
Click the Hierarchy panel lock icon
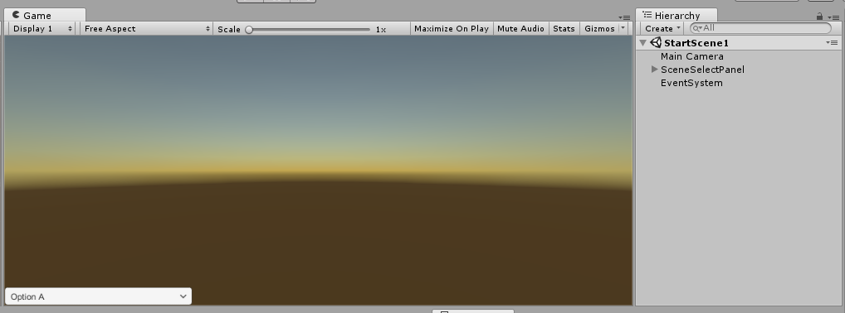(x=819, y=17)
